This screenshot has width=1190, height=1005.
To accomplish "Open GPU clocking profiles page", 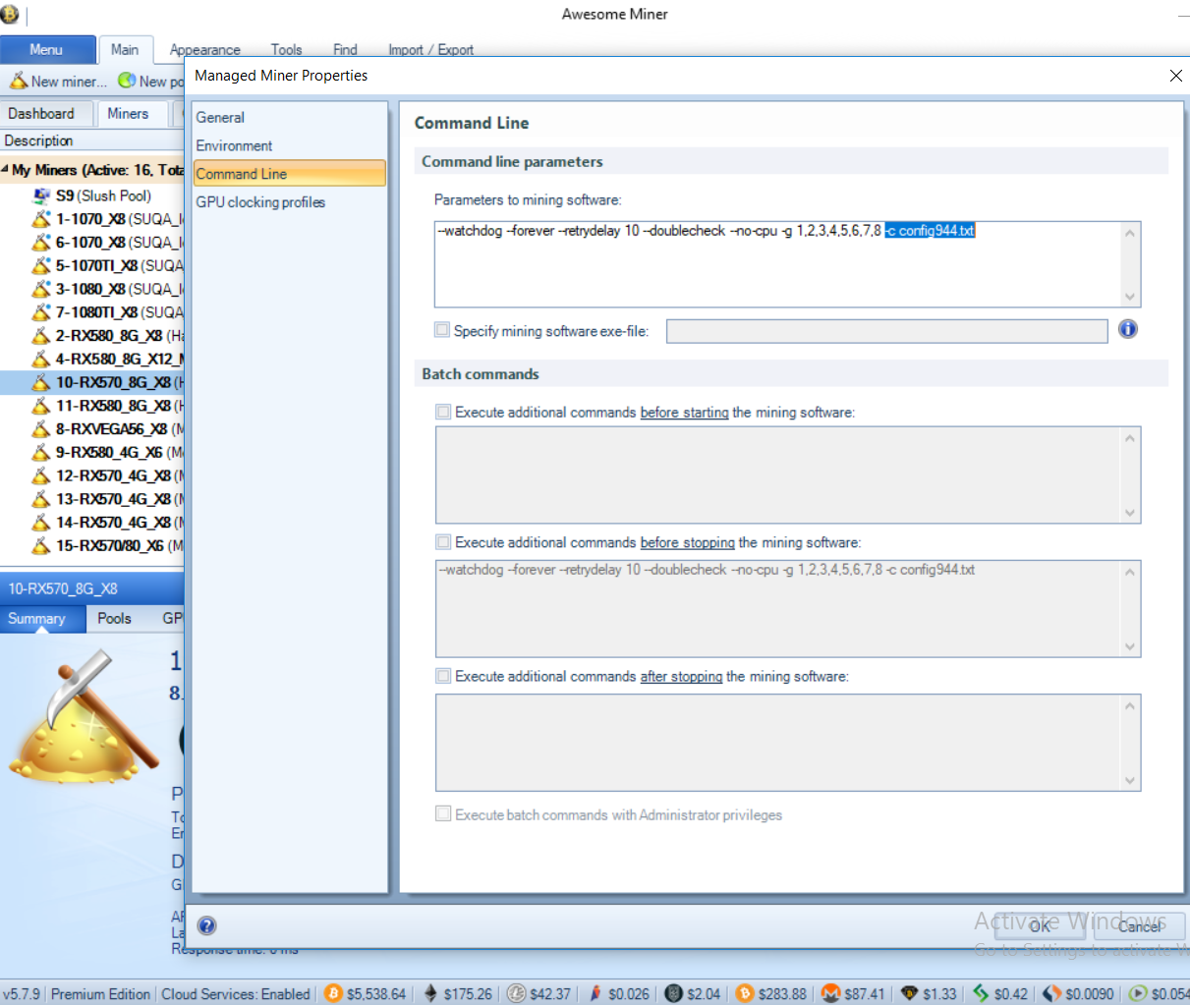I will [x=289, y=202].
